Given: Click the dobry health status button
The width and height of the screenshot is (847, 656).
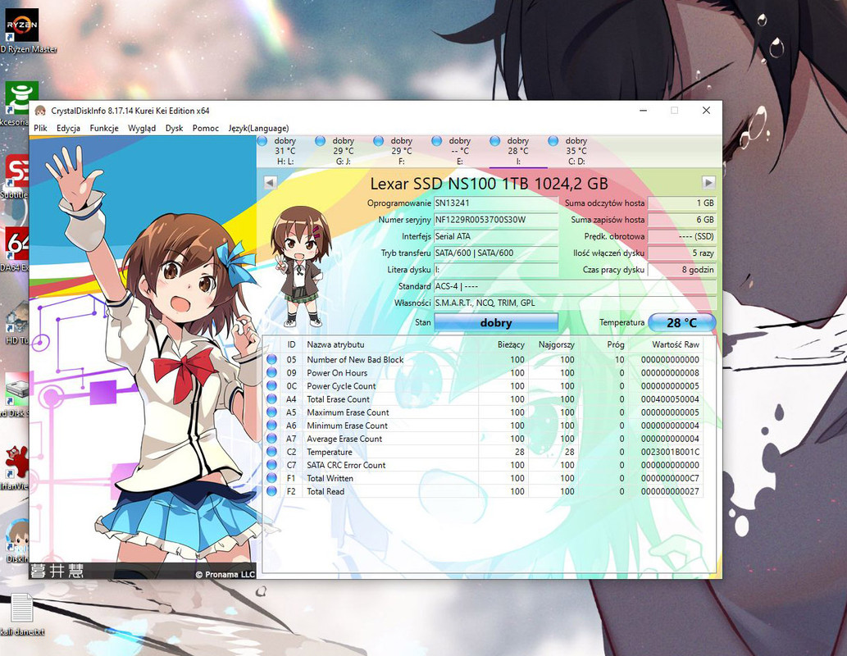Looking at the screenshot, I should (x=496, y=322).
